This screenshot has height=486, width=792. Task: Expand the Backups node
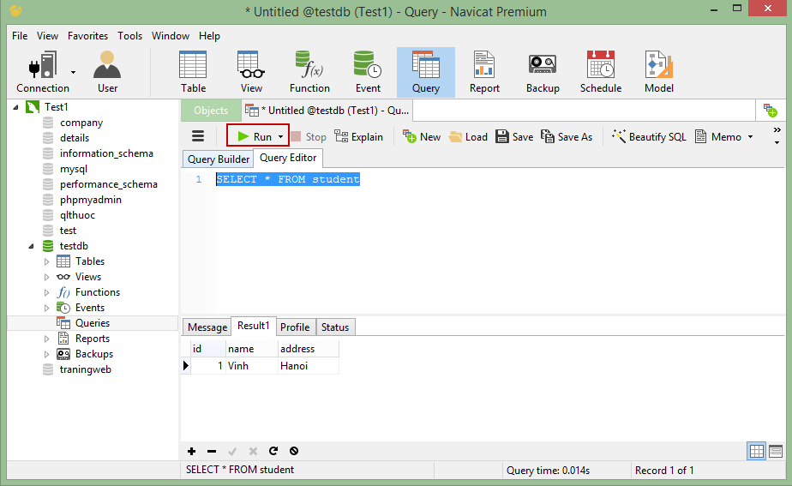coord(46,354)
